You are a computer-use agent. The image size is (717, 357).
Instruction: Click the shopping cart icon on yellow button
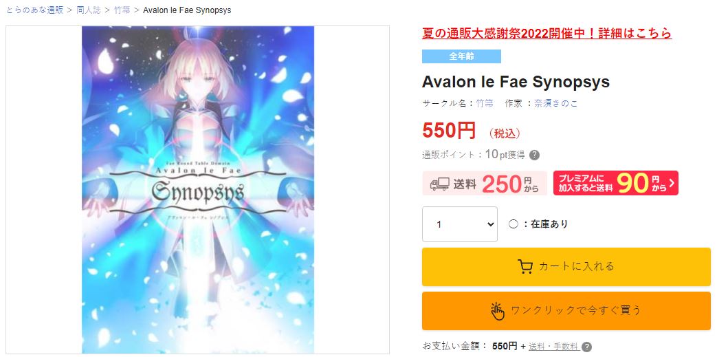coord(525,266)
